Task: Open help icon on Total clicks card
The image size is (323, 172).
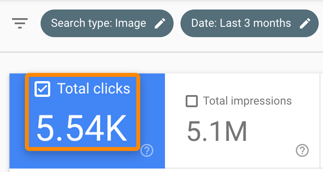Action: 147,150
